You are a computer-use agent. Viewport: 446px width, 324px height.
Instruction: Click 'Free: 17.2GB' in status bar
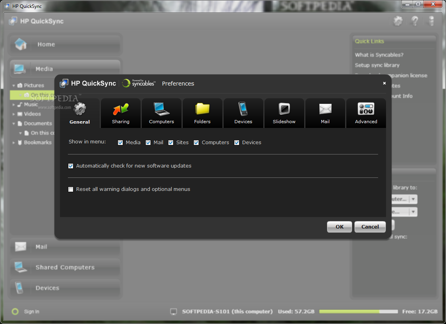tap(419, 311)
